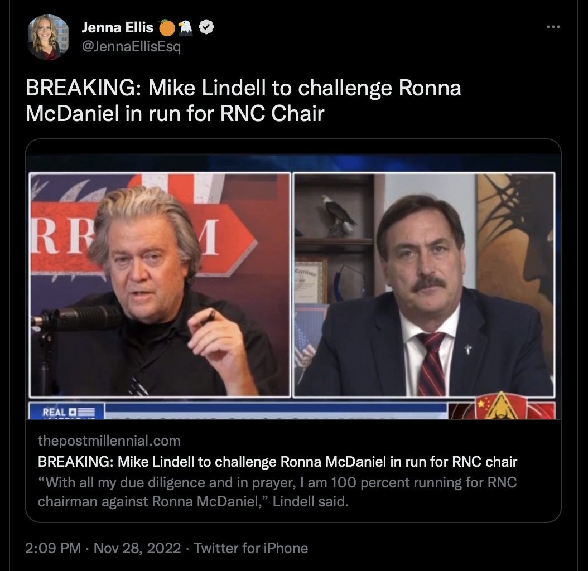Screen dimensions: 588x571
Task: Click the eagle emoji next to the name
Action: coord(185,27)
